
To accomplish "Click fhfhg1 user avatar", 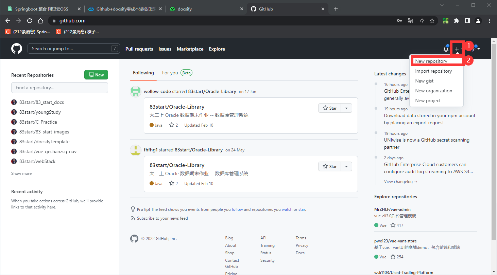I will [136, 150].
